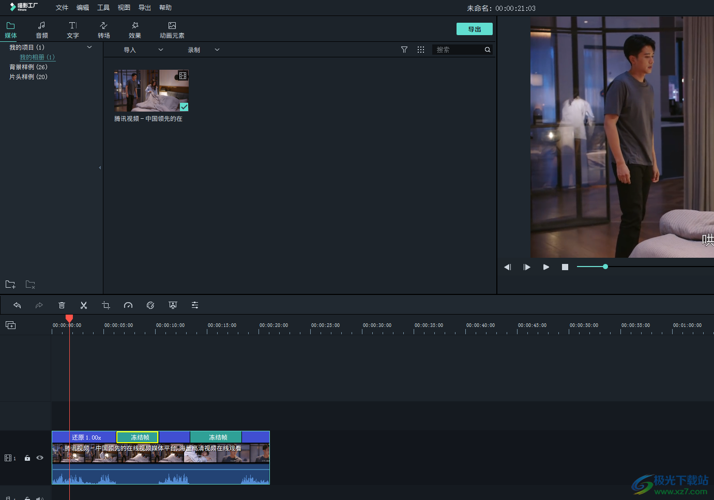Select 我的相册 (1) album
Viewport: 714px width, 500px height.
pyautogui.click(x=37, y=57)
